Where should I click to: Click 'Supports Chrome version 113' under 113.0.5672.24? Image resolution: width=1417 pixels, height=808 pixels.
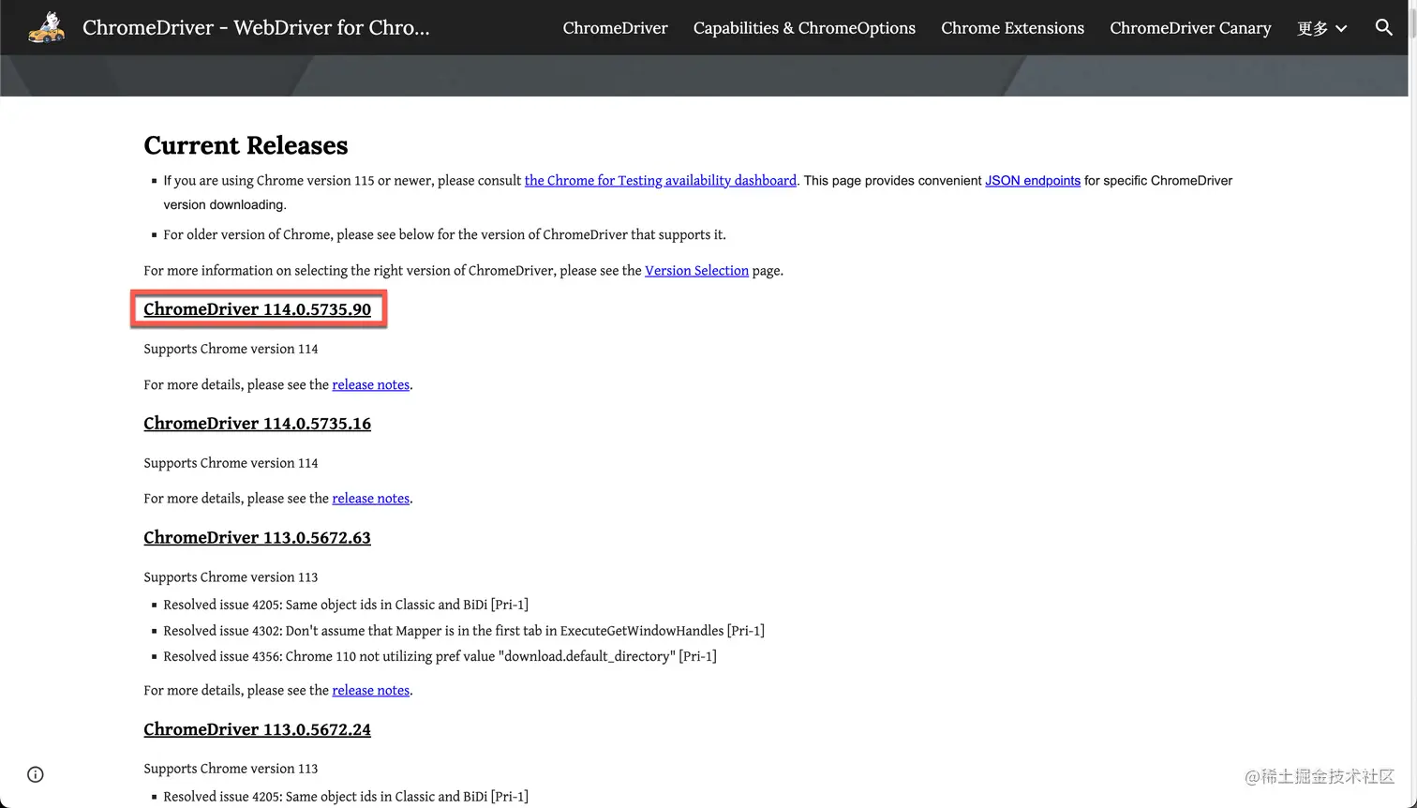pos(231,769)
